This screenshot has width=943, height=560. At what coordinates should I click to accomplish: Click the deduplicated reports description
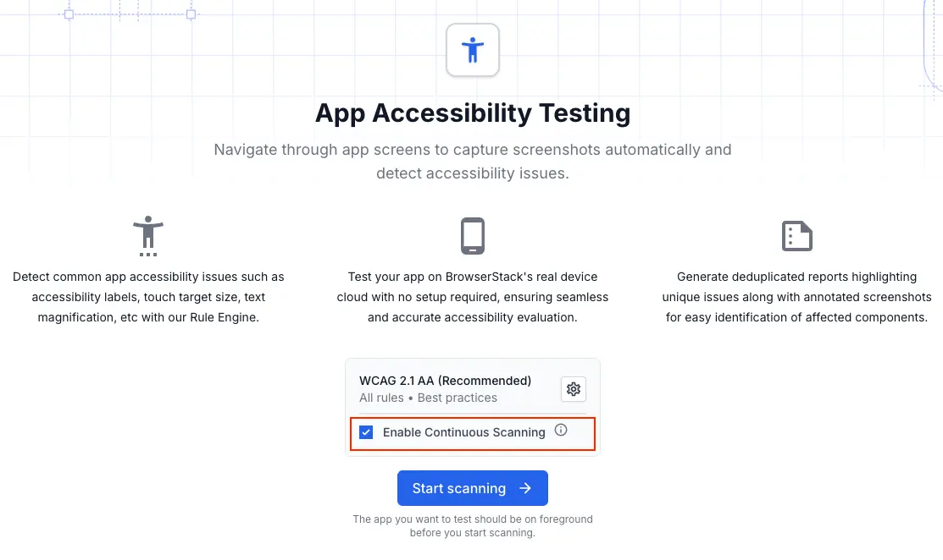click(x=796, y=297)
